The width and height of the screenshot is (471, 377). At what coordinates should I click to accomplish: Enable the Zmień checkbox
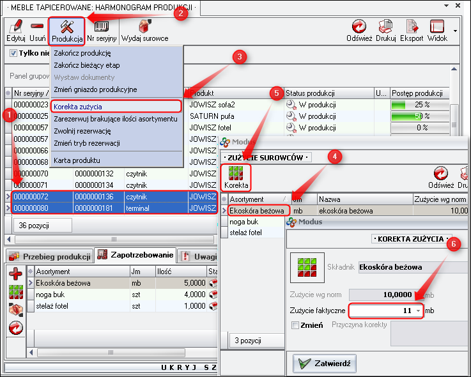295,325
